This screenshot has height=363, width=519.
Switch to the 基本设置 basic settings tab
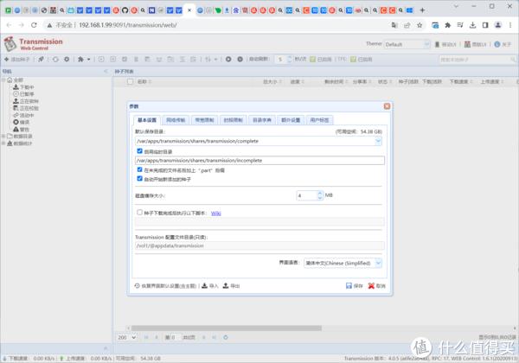click(147, 120)
